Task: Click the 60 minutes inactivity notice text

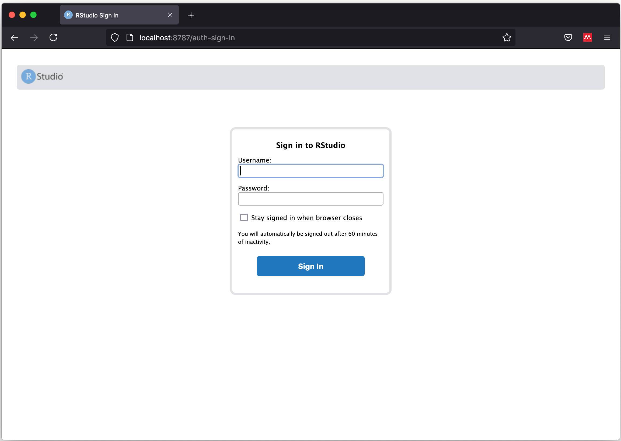Action: (308, 238)
